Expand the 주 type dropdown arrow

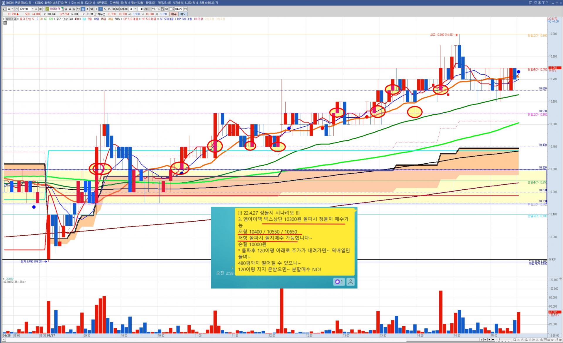coord(12,9)
